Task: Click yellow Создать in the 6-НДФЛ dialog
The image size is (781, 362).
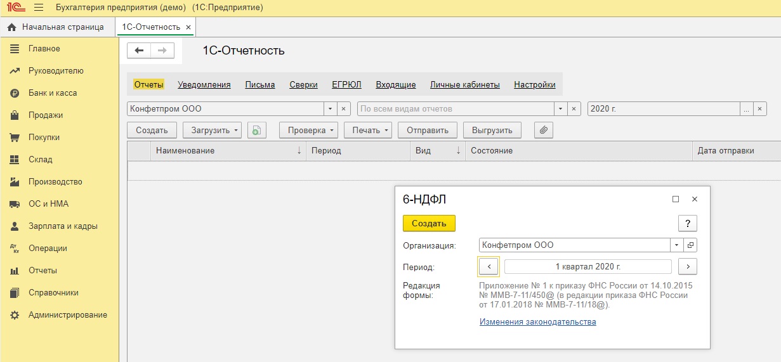Action: click(429, 223)
